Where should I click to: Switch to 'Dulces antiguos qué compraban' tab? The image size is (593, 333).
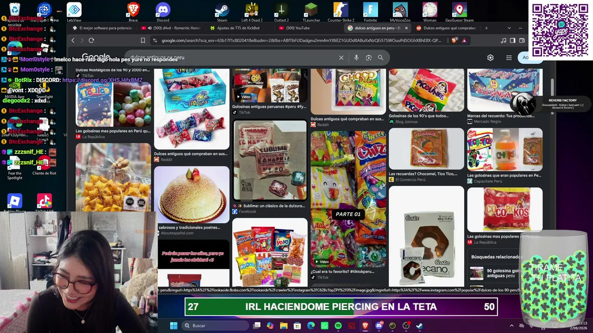447,28
